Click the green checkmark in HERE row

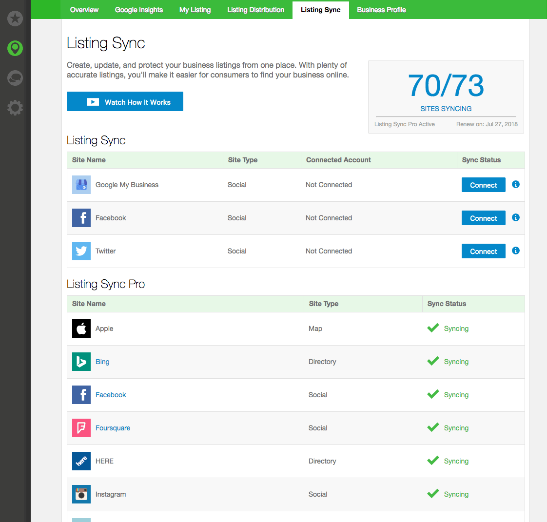(433, 460)
